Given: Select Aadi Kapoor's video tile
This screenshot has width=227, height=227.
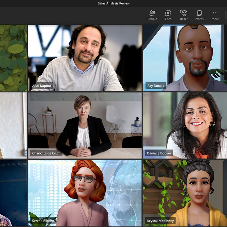Looking at the screenshot, I should 84,58.
